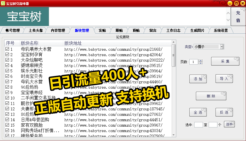Select the URL ending group27063/

pos(113,114)
